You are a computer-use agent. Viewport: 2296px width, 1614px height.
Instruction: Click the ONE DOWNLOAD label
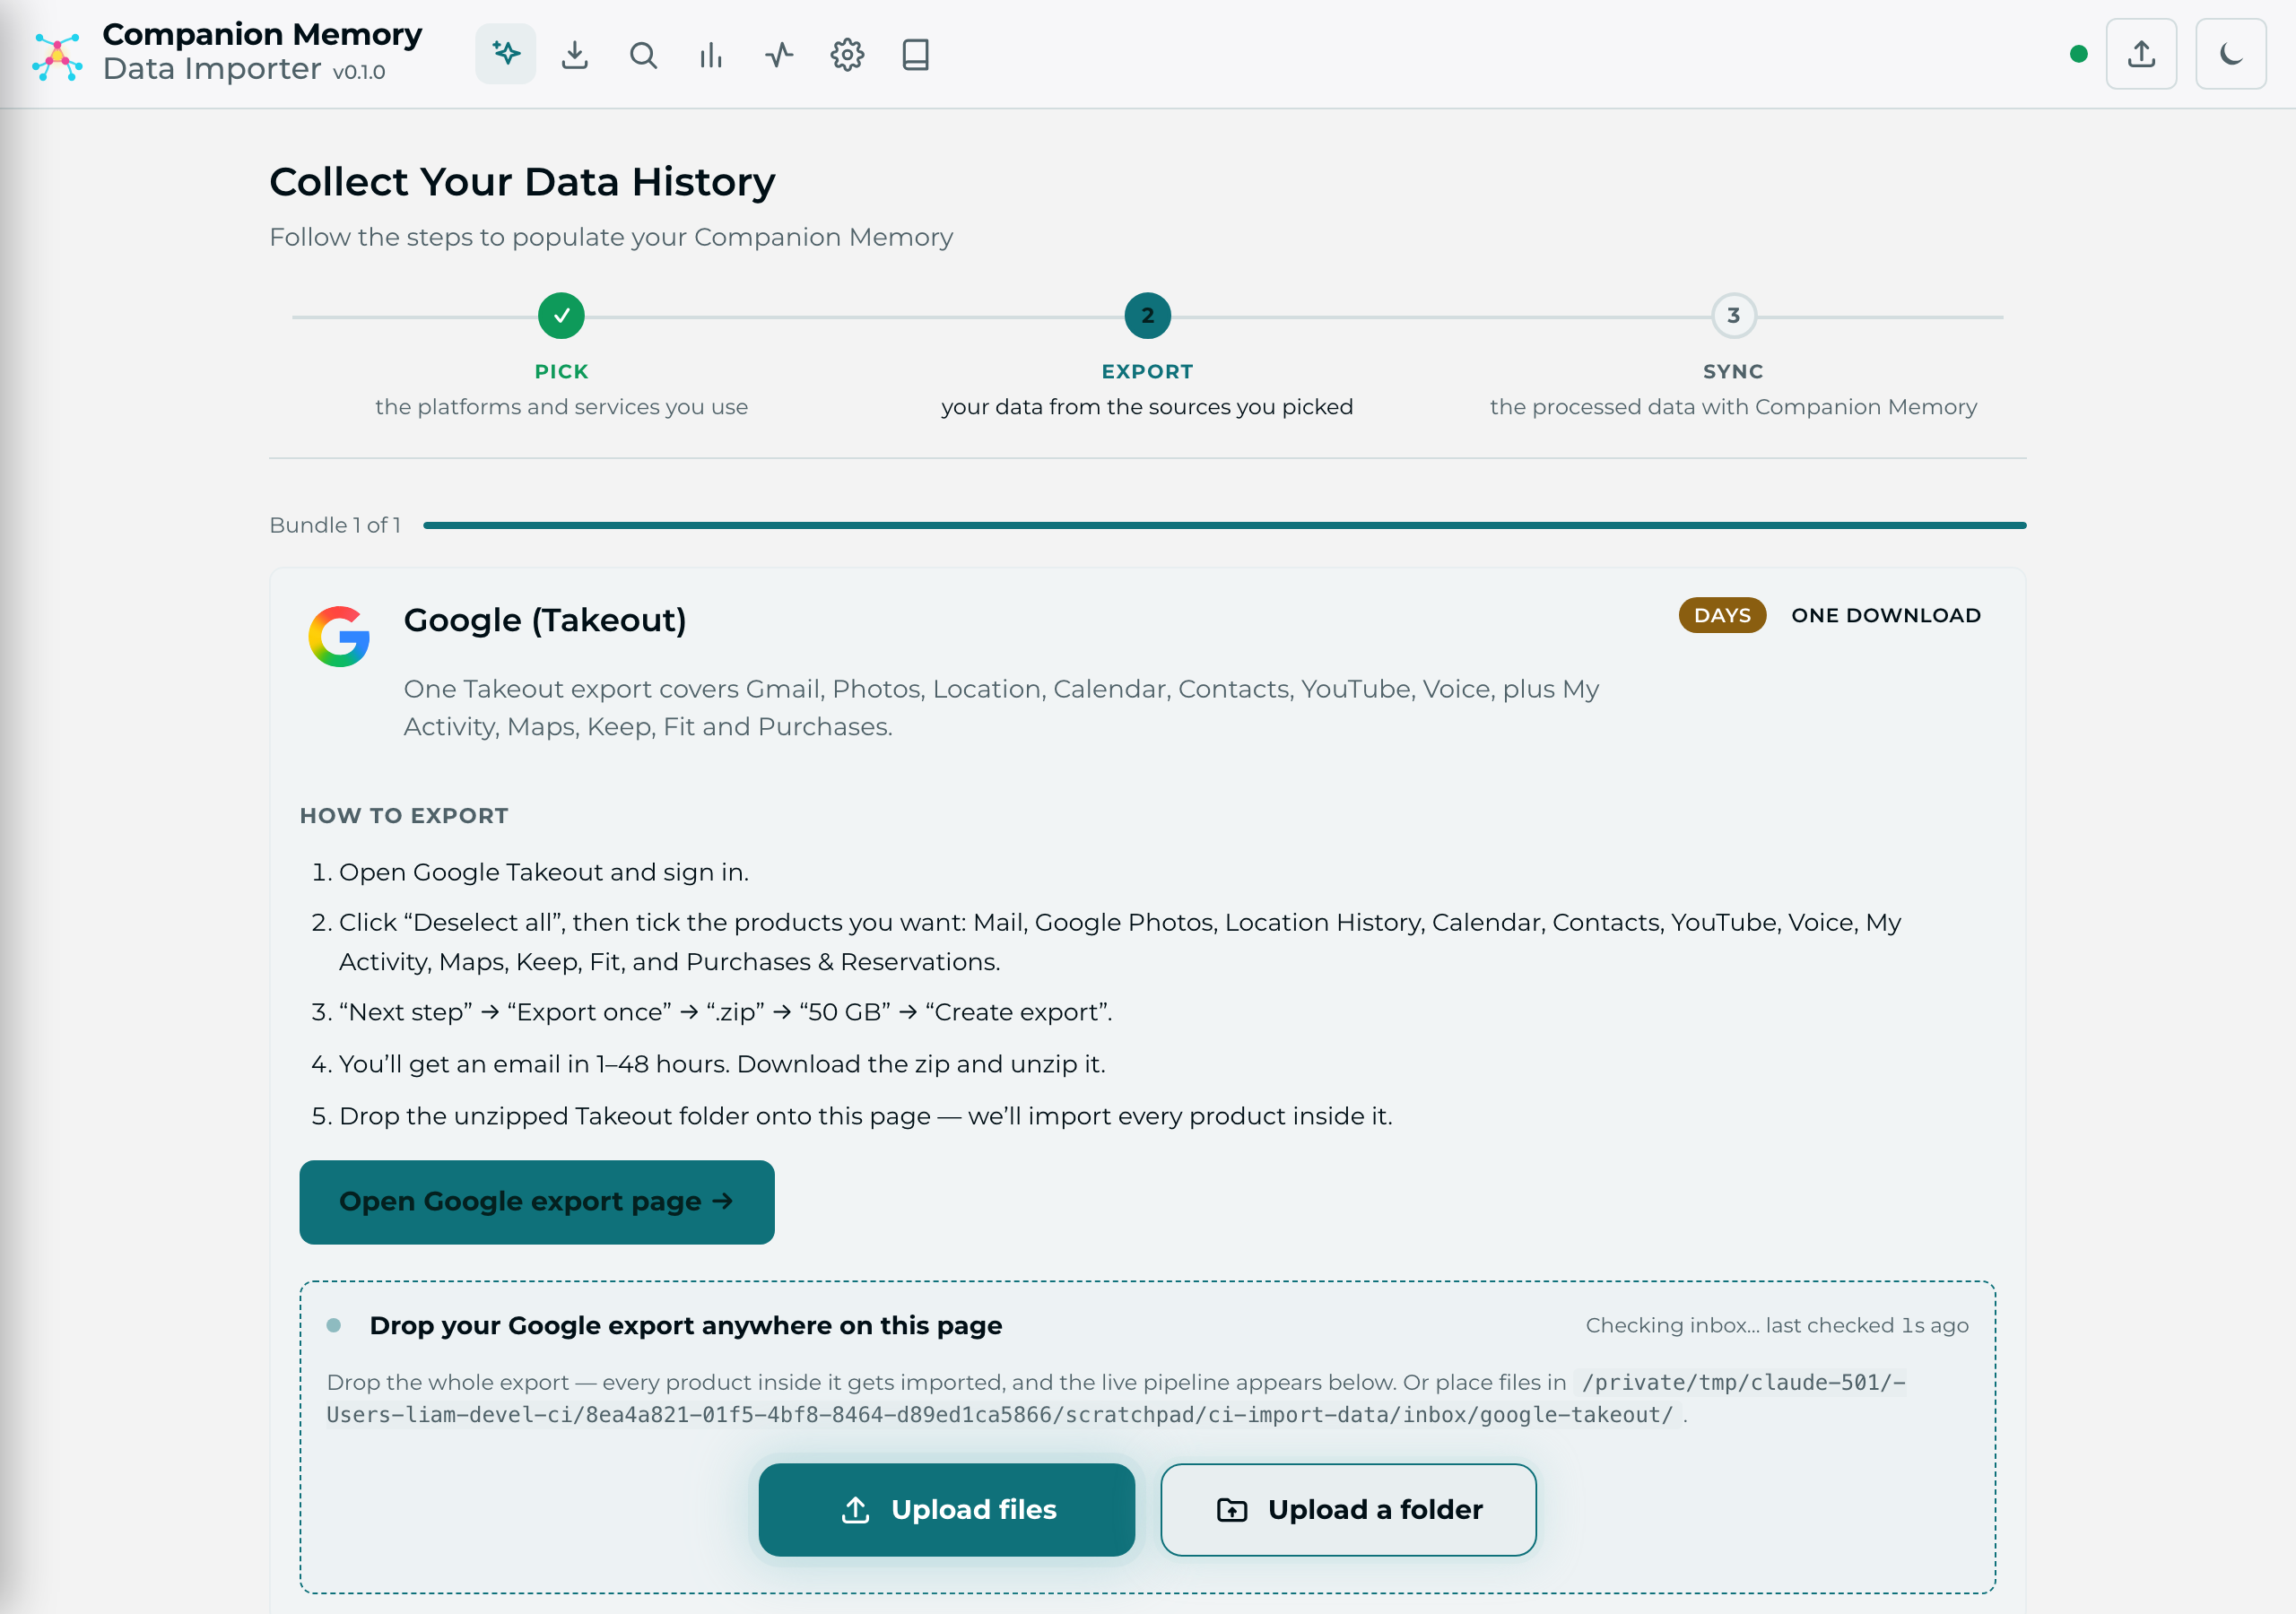coord(1886,615)
